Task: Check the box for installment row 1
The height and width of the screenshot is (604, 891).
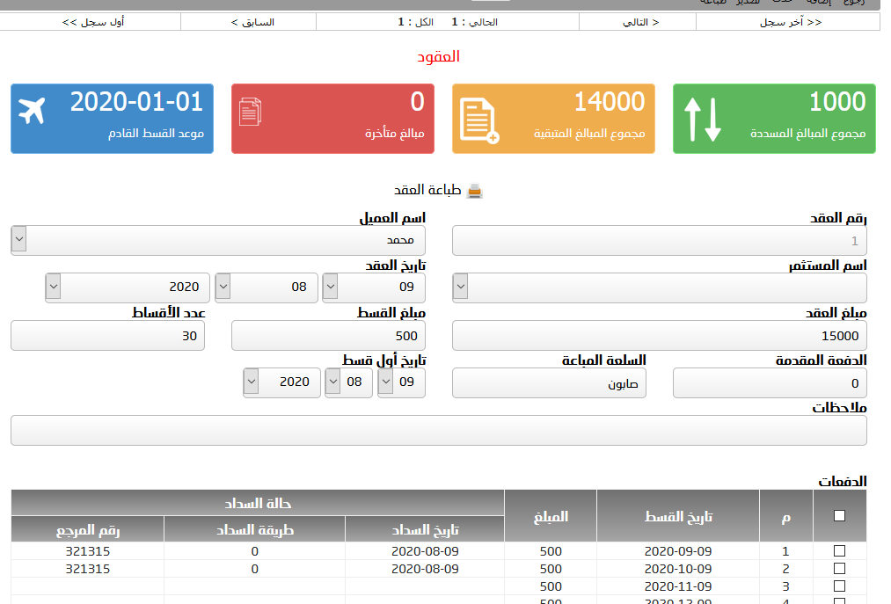Action: pos(839,551)
